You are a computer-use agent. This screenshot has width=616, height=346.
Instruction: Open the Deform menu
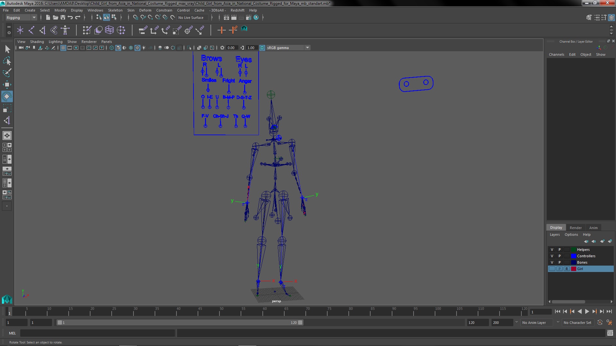tap(145, 10)
